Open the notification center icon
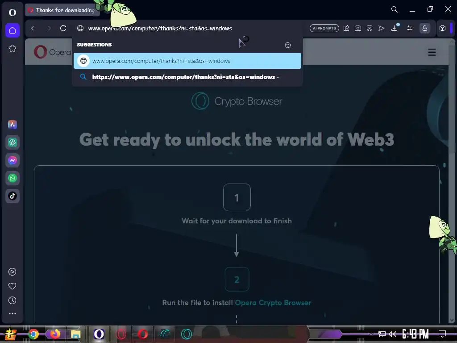This screenshot has width=457, height=343. pyautogui.click(x=442, y=334)
